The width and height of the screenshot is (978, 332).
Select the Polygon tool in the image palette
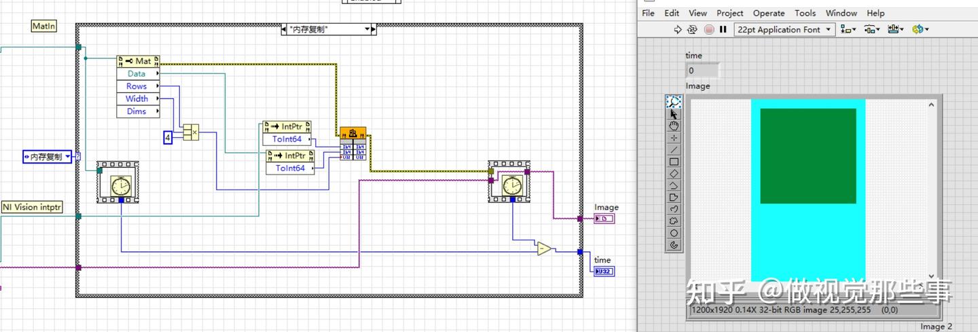(x=674, y=197)
